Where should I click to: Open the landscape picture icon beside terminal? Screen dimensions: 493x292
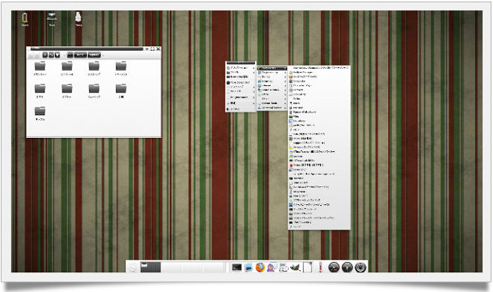click(x=248, y=268)
